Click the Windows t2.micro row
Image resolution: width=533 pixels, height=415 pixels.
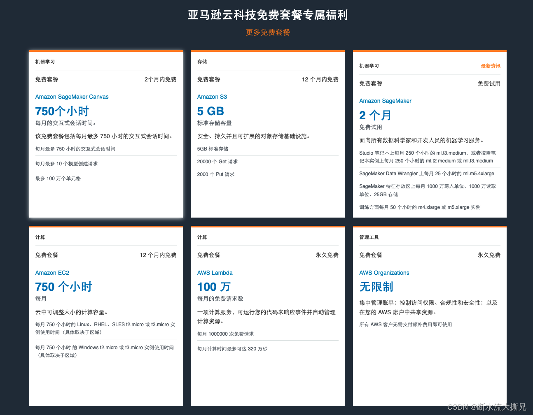point(106,351)
